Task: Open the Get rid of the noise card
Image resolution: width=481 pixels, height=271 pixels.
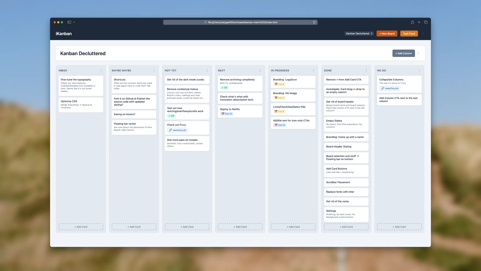Action: (x=346, y=201)
